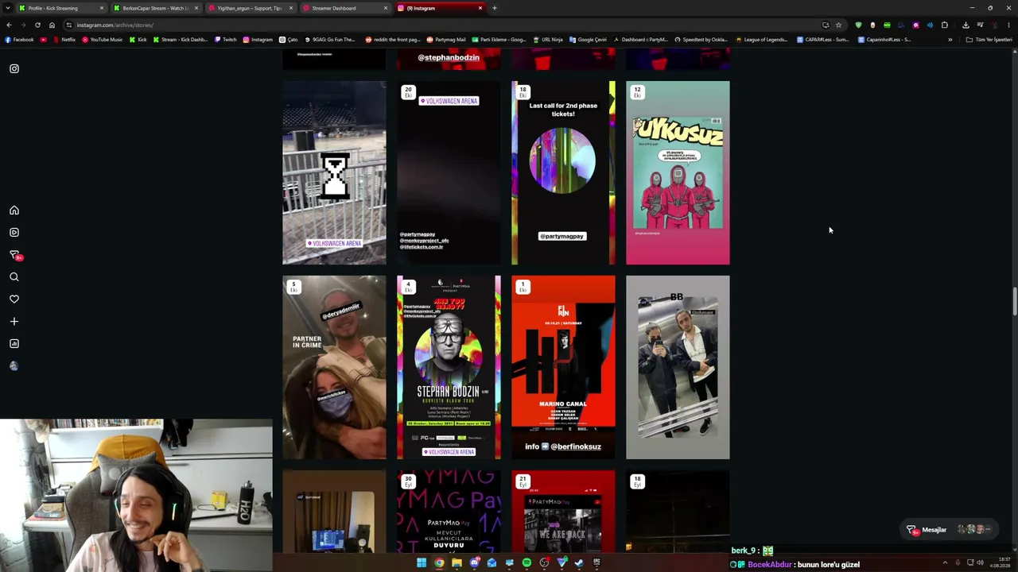
Task: Open the Windows Start menu
Action: point(422,563)
